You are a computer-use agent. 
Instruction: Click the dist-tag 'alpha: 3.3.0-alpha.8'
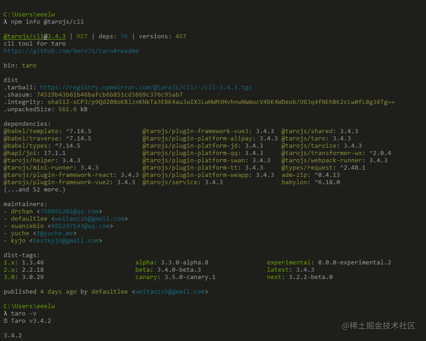coord(172,263)
